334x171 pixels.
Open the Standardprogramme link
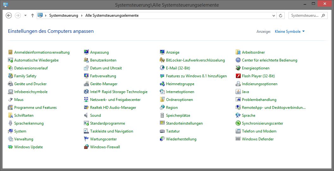(x=108, y=123)
